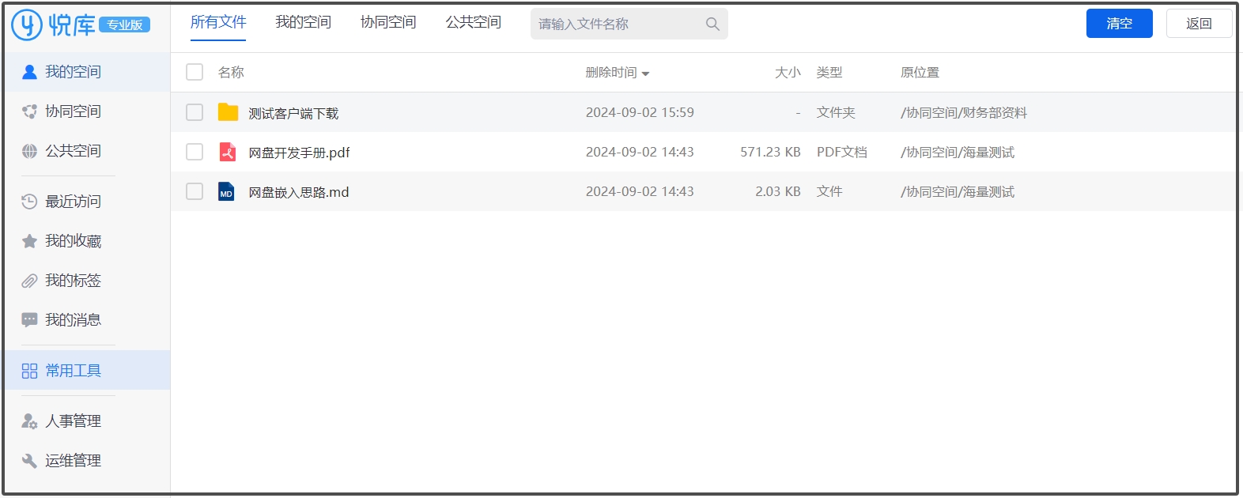Toggle the select-all checkbox in header
Image resolution: width=1243 pixels, height=498 pixels.
[x=195, y=72]
